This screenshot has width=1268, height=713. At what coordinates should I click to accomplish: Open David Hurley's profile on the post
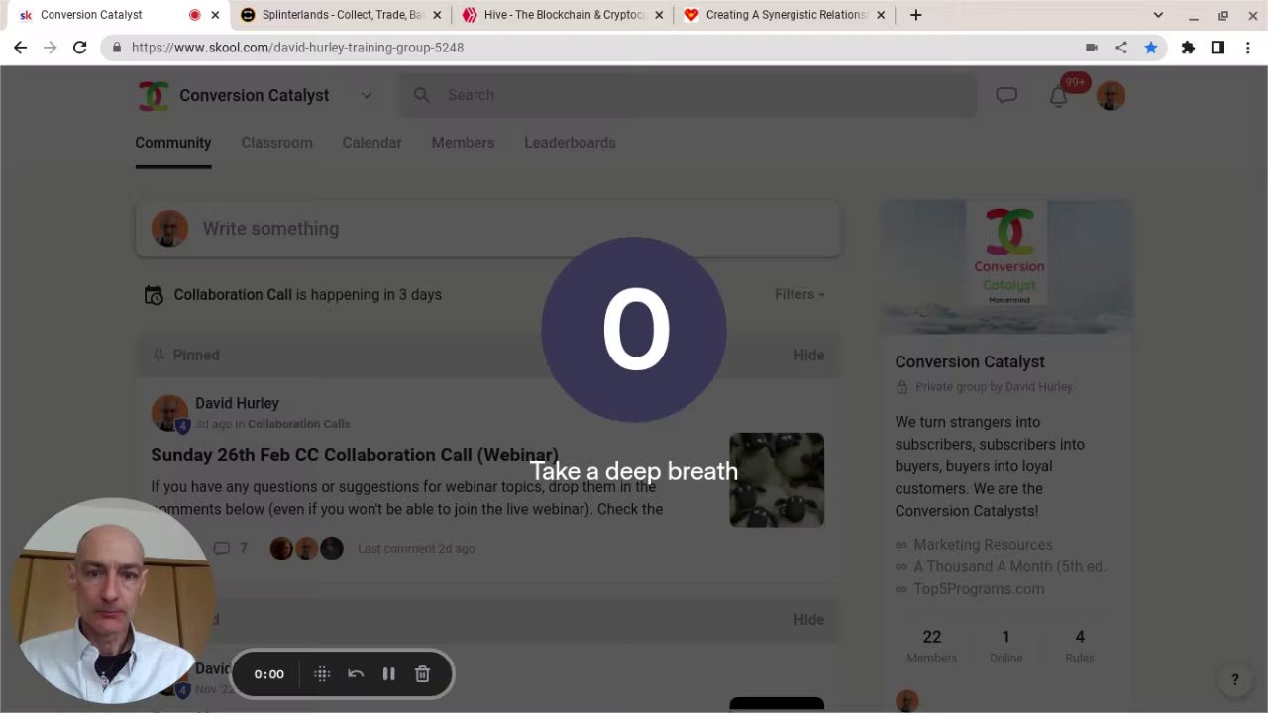pyautogui.click(x=237, y=403)
